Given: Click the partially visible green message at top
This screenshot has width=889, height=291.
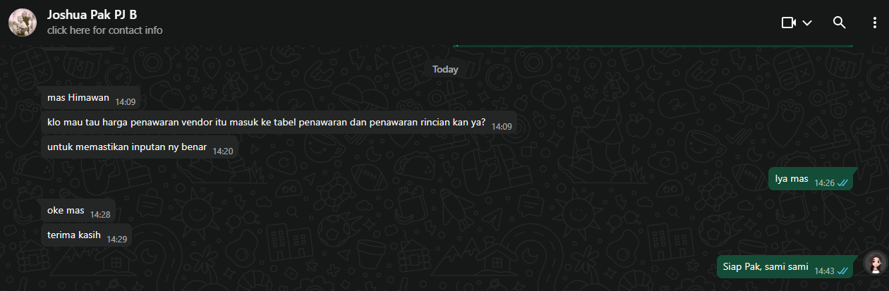Looking at the screenshot, I should point(653,45).
